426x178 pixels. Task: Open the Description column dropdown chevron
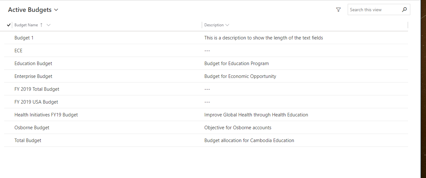pos(227,25)
